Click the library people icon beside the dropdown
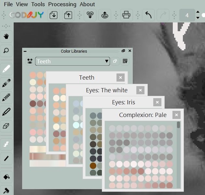 coord(30,61)
